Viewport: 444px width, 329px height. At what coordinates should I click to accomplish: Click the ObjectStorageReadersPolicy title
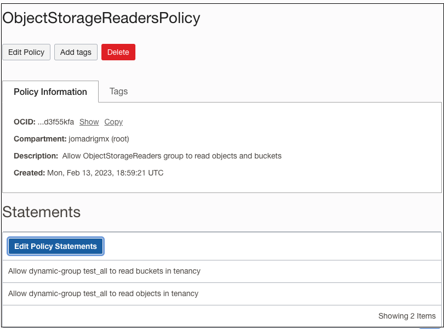[101, 18]
